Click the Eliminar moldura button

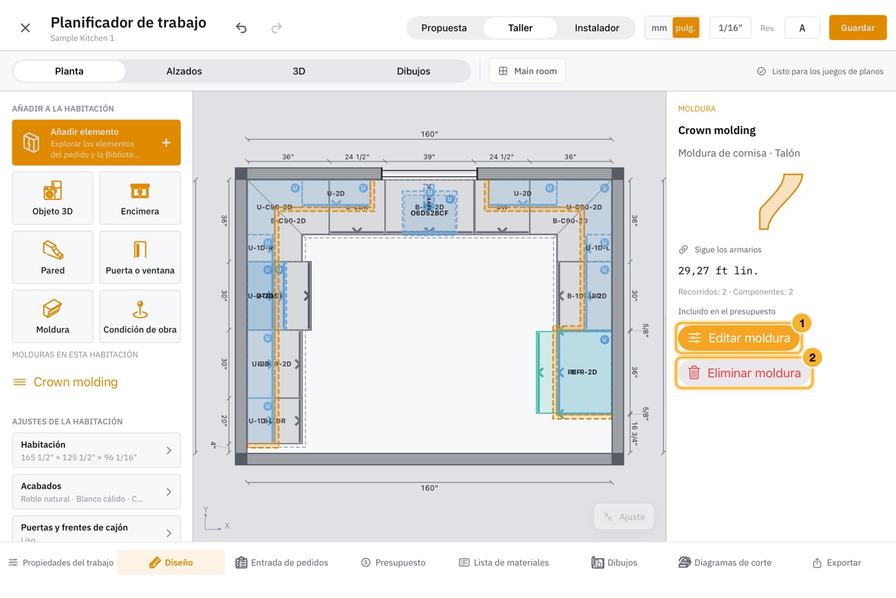pyautogui.click(x=744, y=373)
